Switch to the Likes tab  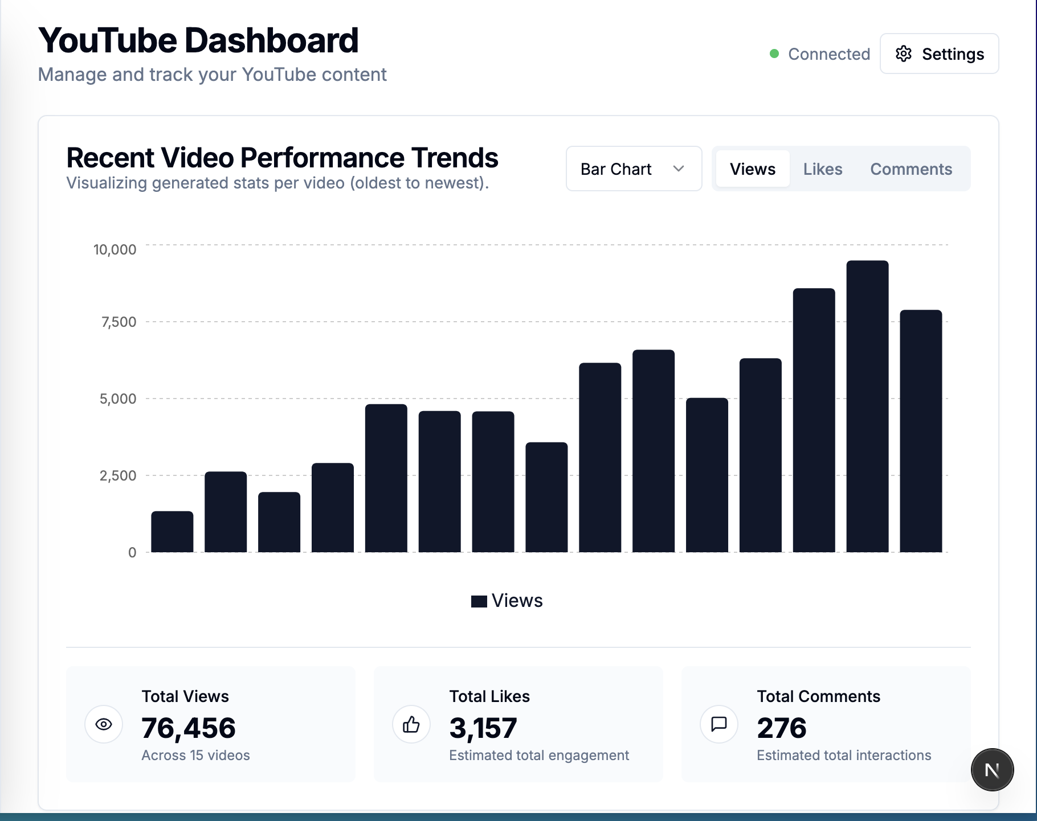tap(823, 169)
